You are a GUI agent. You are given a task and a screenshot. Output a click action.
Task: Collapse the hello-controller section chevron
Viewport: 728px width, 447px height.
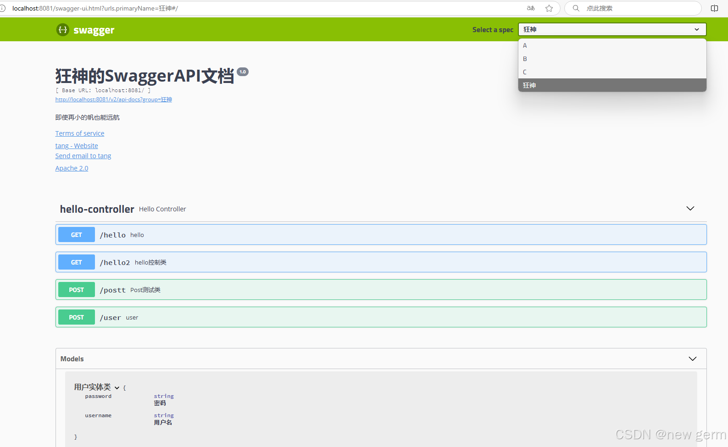pos(690,209)
